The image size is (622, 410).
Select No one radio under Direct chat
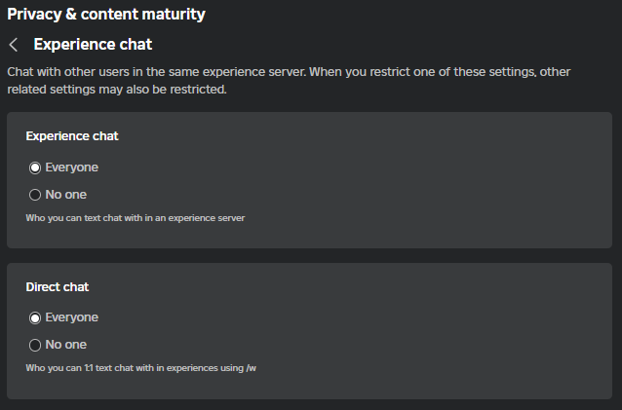tap(35, 345)
